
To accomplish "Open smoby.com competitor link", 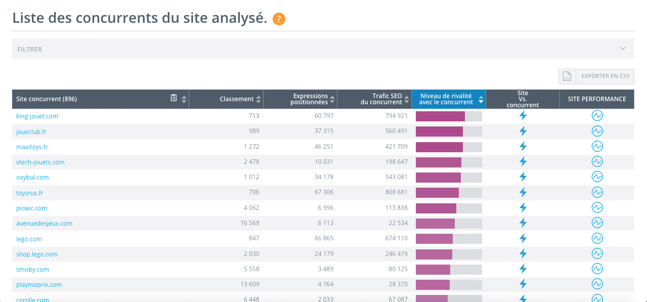I will [x=32, y=269].
